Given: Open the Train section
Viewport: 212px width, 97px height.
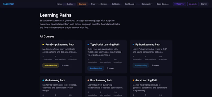Looking at the screenshot, I should [93, 4].
